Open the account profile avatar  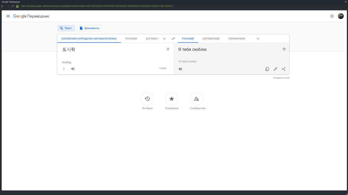pyautogui.click(x=341, y=16)
